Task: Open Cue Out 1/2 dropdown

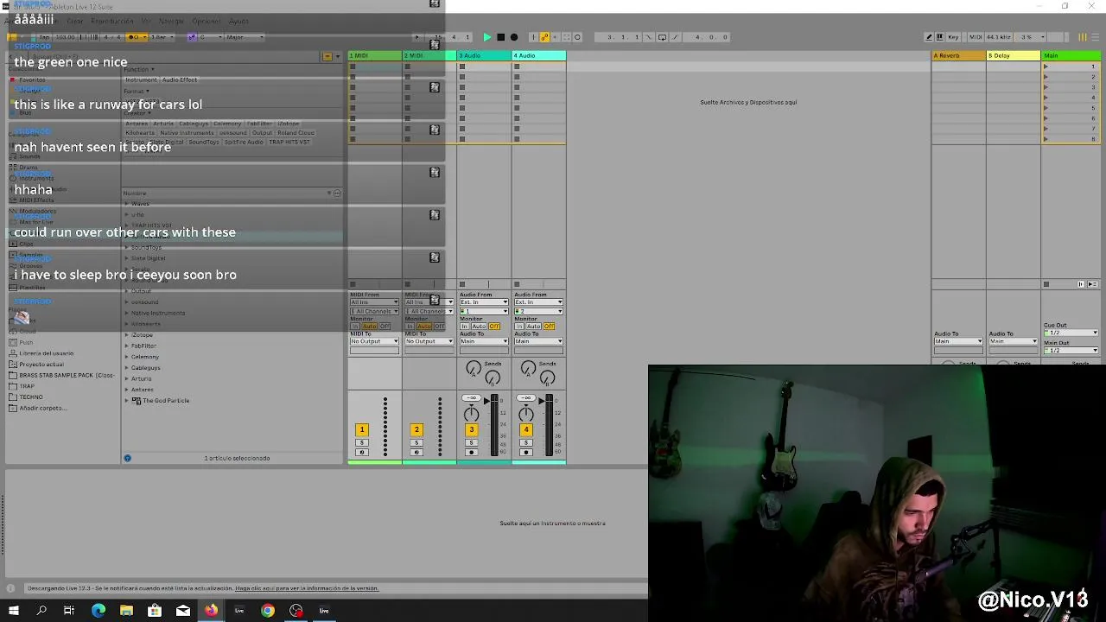Action: (1071, 333)
